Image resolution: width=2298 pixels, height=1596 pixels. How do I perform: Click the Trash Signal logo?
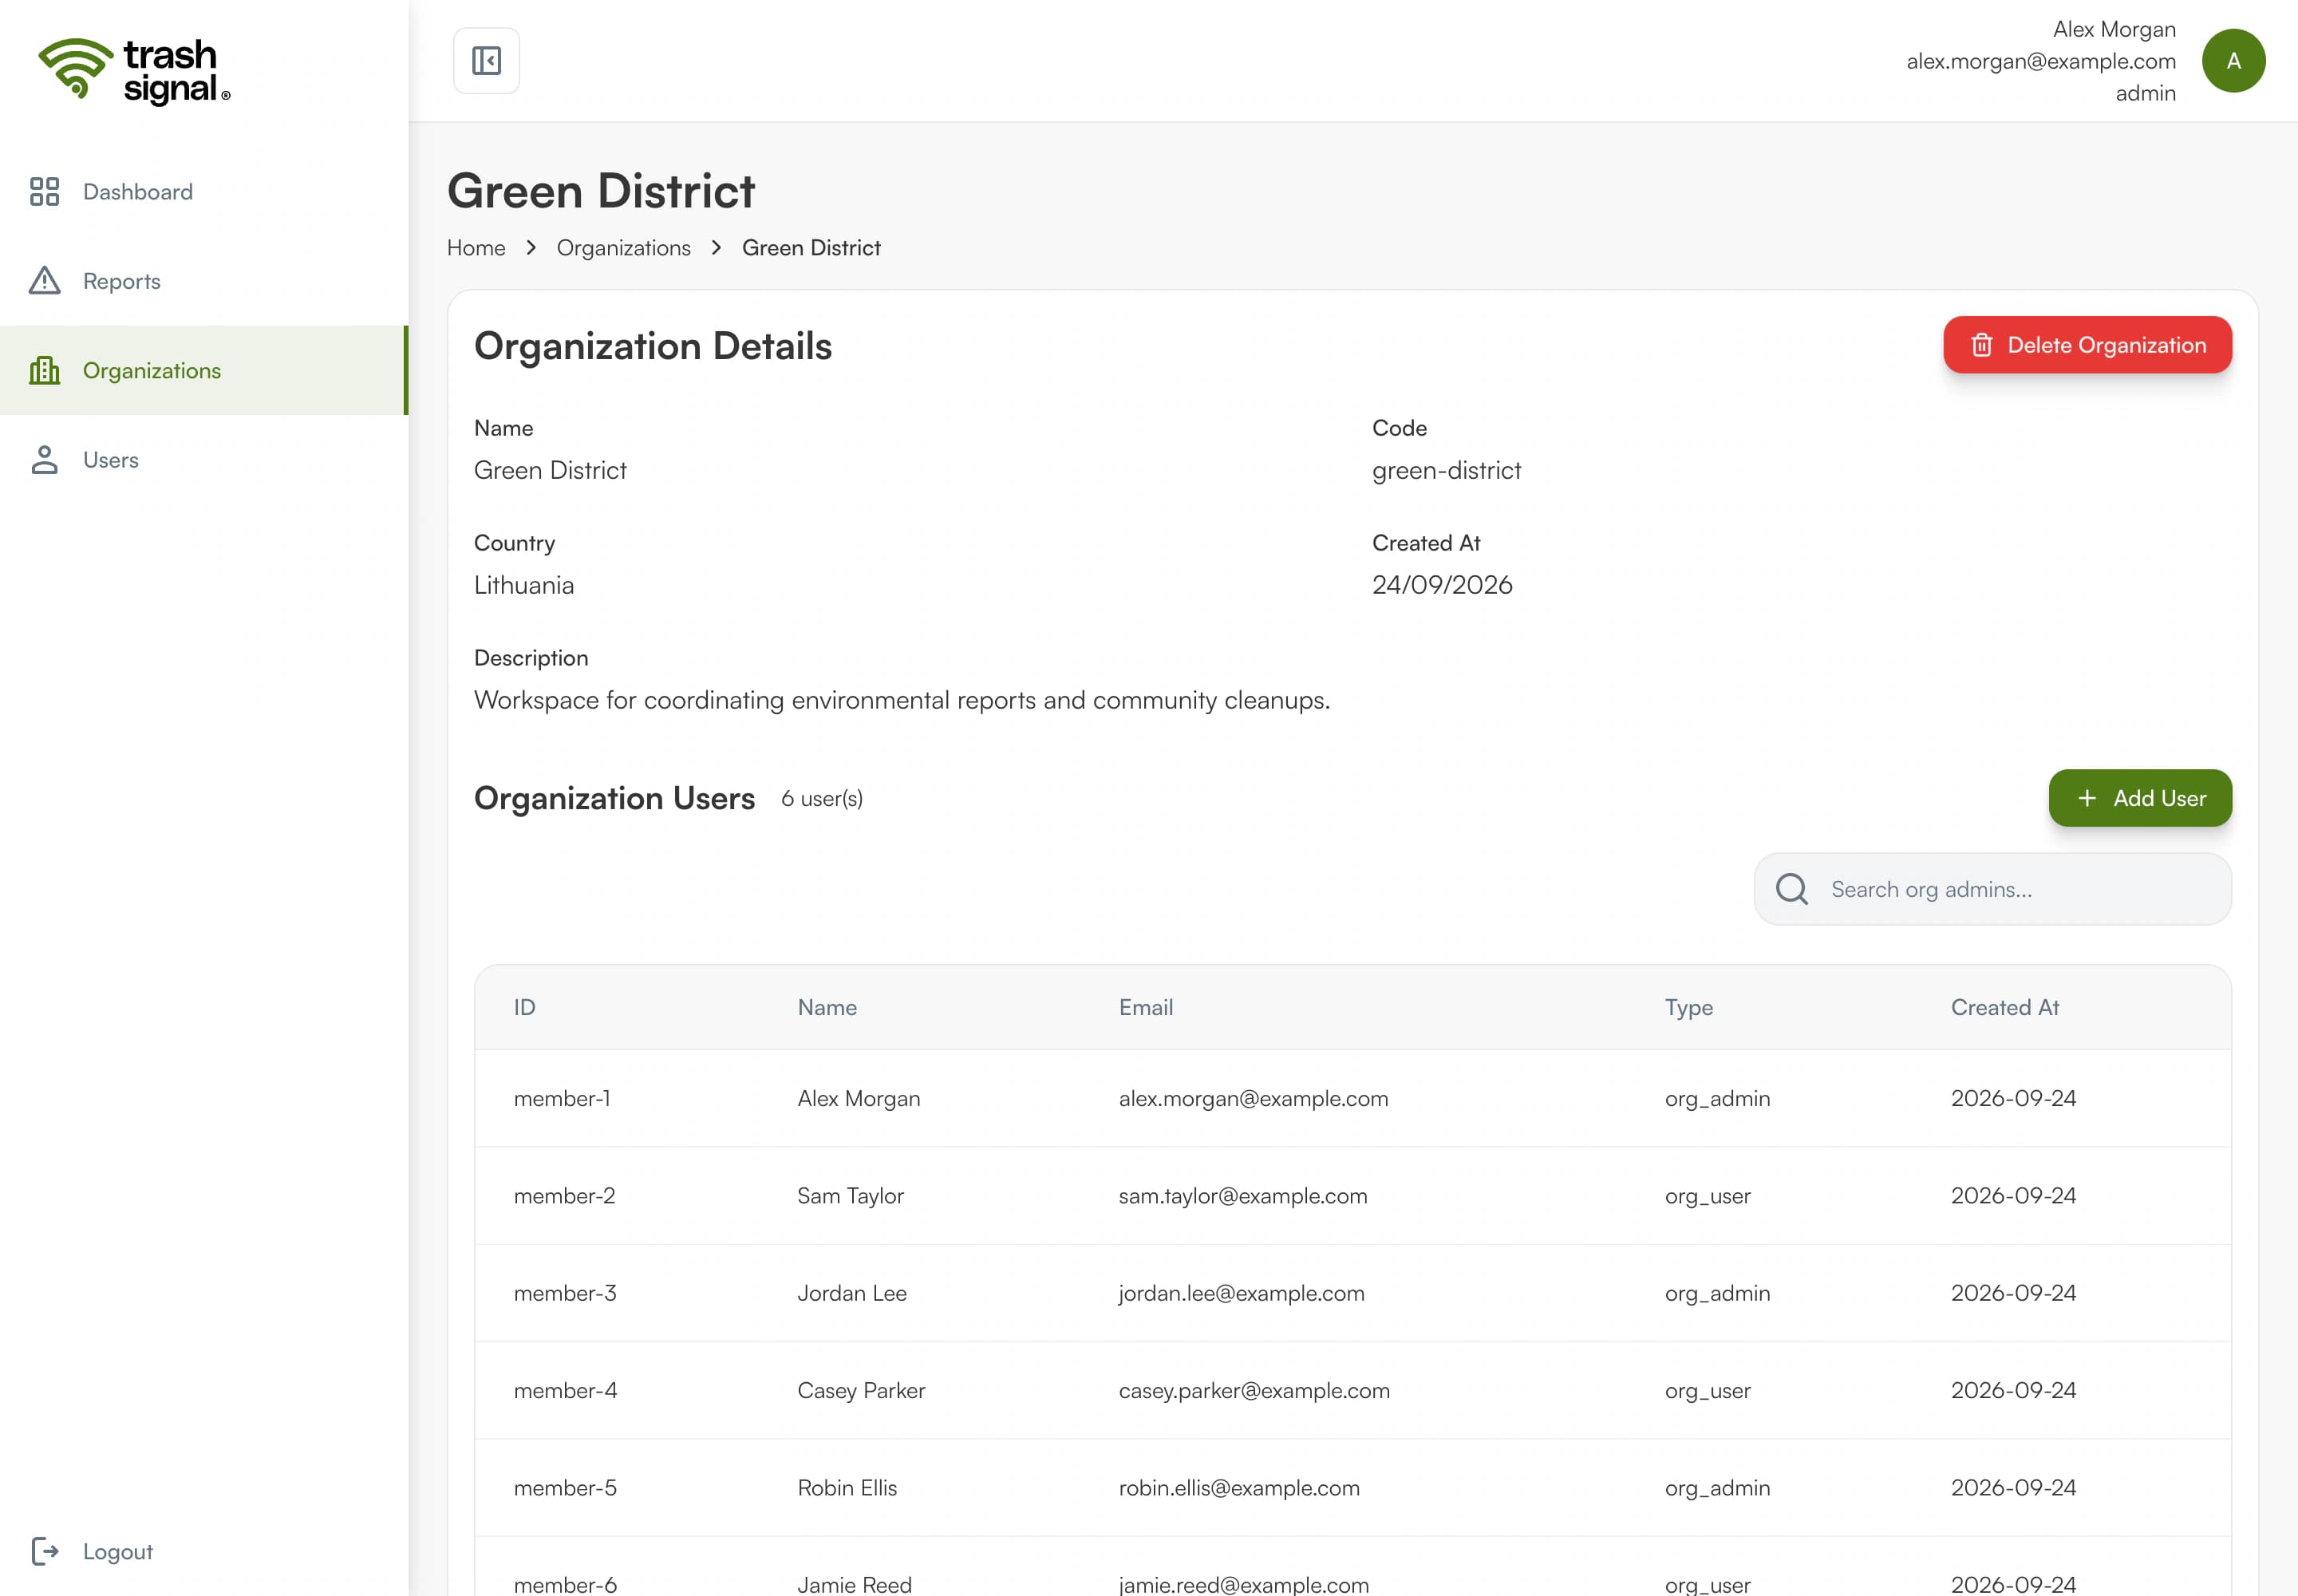[x=134, y=71]
